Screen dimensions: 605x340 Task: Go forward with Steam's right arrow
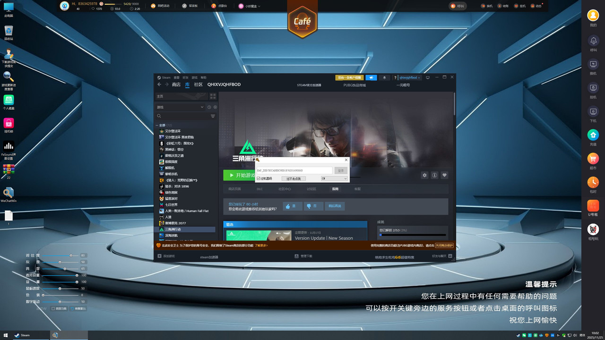(x=166, y=85)
